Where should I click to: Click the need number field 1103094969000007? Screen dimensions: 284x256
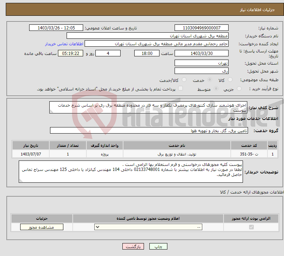tap(202, 28)
